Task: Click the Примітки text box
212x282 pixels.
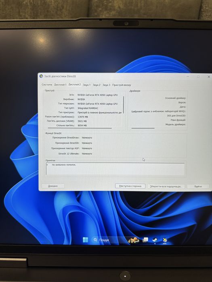Action: [x=115, y=169]
